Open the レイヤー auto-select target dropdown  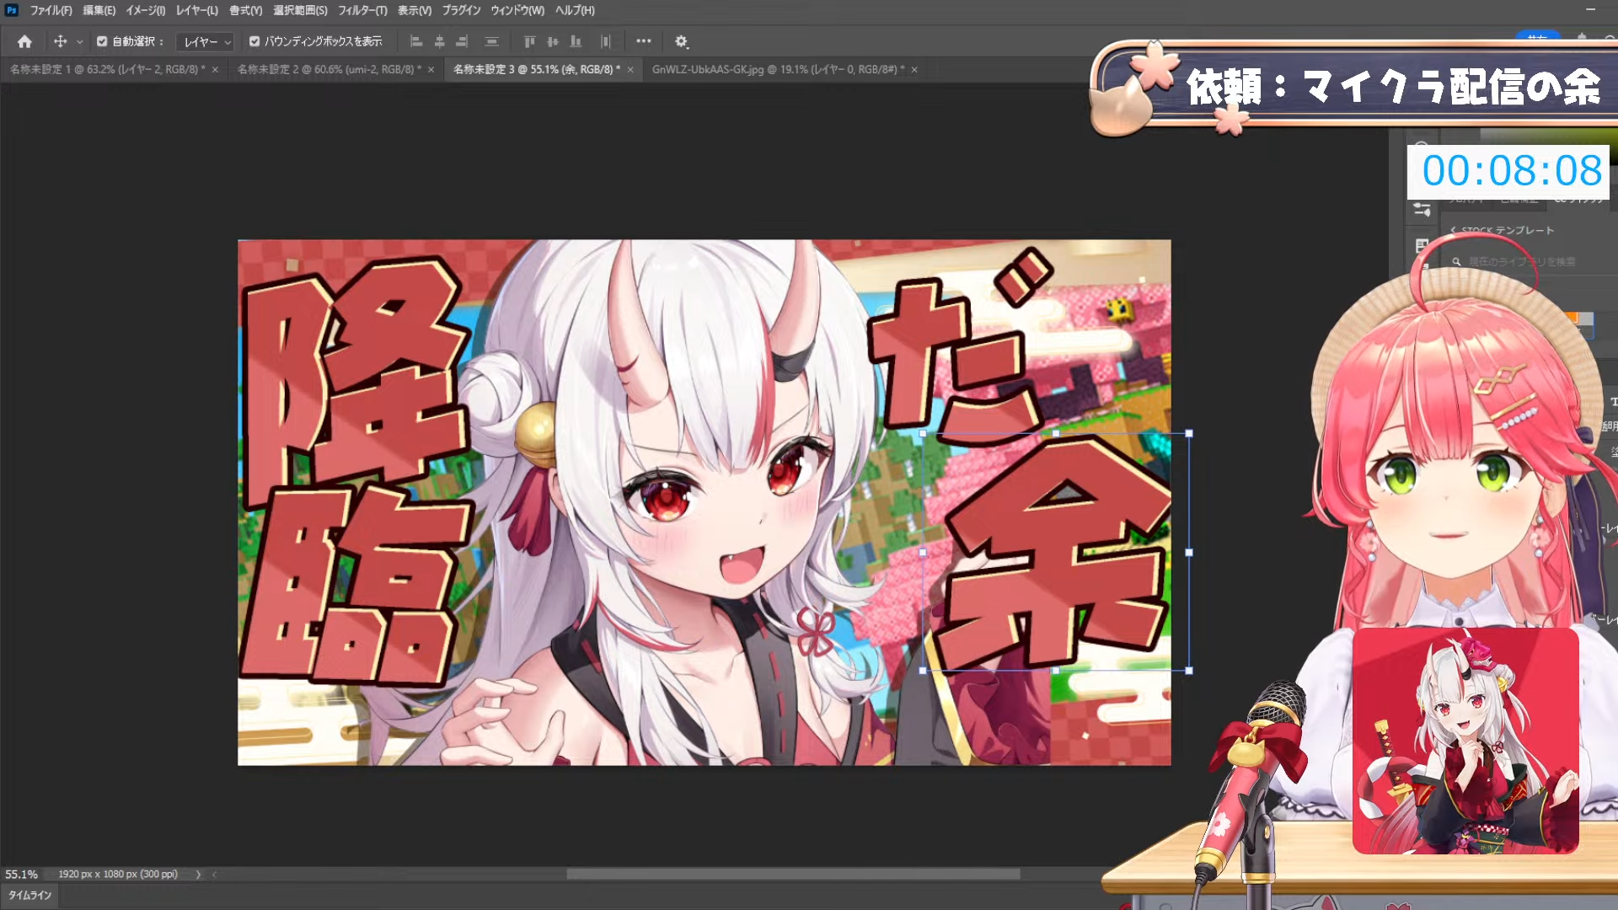click(206, 41)
